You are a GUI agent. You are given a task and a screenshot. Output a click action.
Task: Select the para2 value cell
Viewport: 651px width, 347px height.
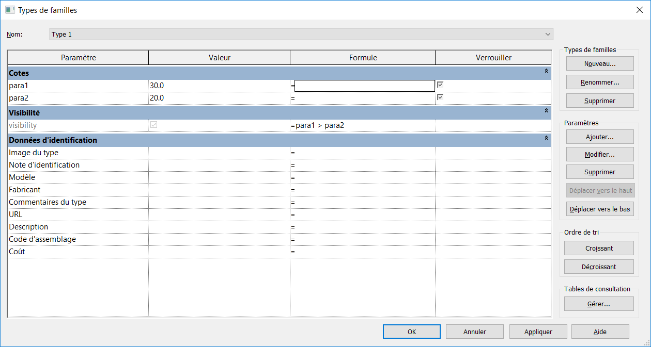219,98
